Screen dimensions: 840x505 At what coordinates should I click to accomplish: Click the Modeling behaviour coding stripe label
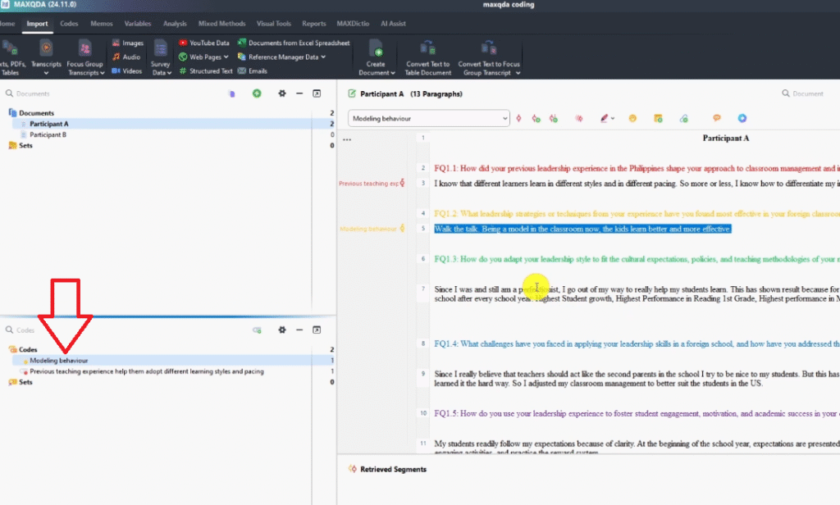tap(367, 229)
